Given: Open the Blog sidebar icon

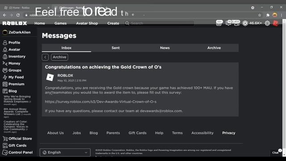Looking at the screenshot, I should click(x=5, y=91).
